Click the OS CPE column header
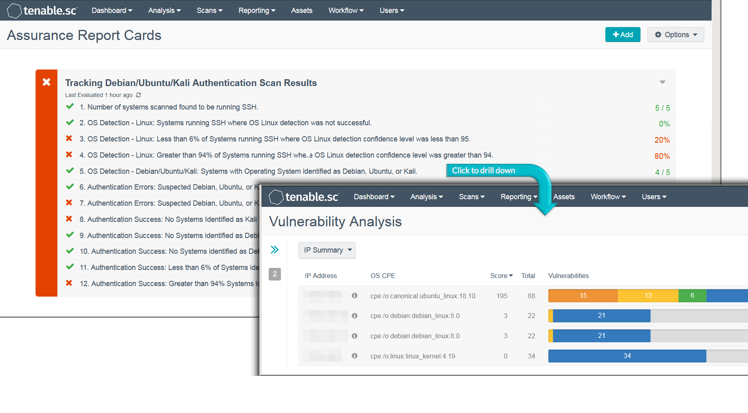The height and width of the screenshot is (413, 748). click(x=383, y=276)
